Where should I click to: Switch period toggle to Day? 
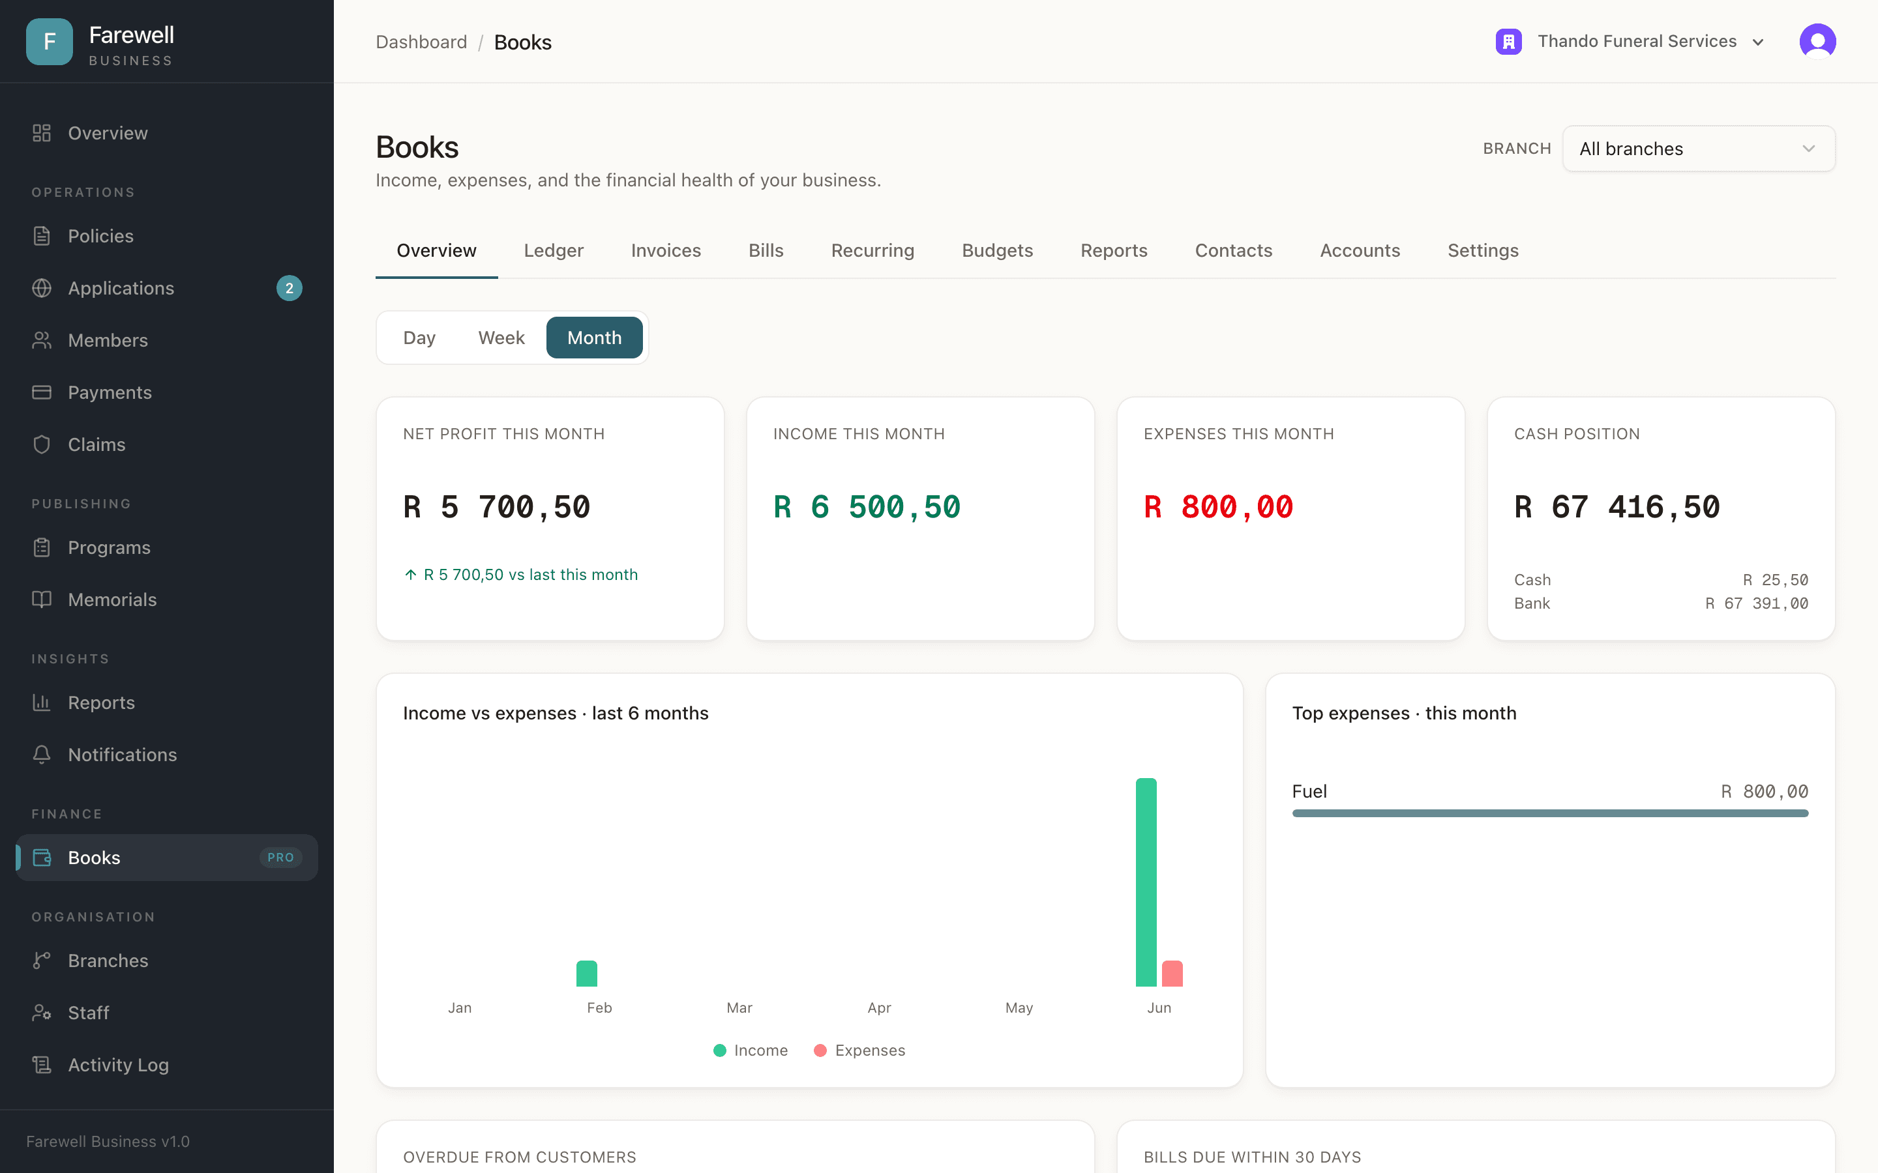click(419, 338)
